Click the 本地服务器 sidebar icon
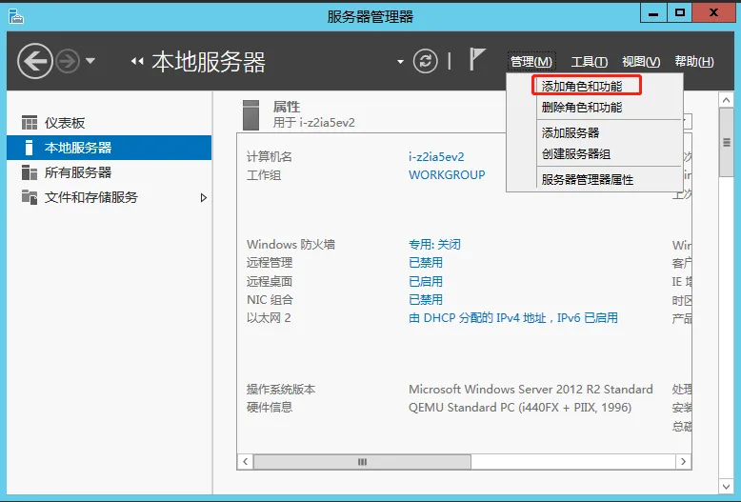The width and height of the screenshot is (741, 502). coord(30,148)
